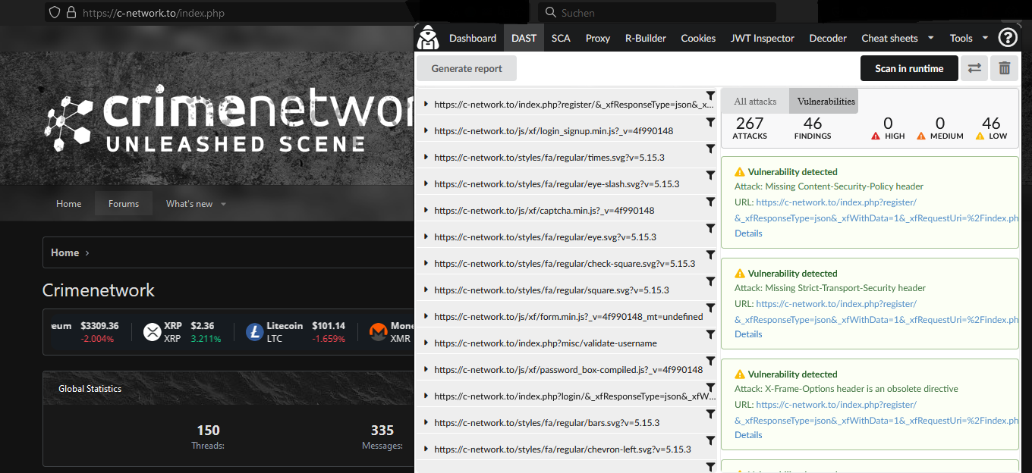Click the crimenetwork site logo
This screenshot has width=1032, height=473.
coord(230,117)
